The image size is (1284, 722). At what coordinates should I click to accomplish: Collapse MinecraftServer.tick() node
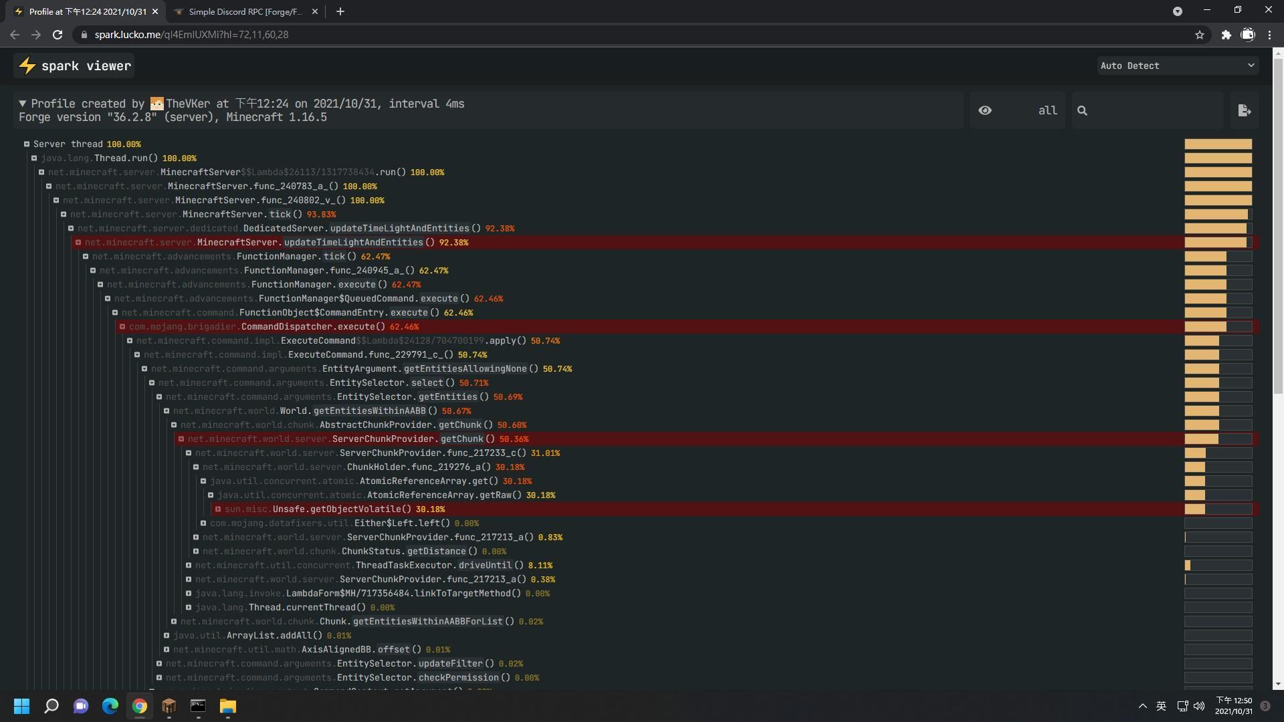coord(64,214)
